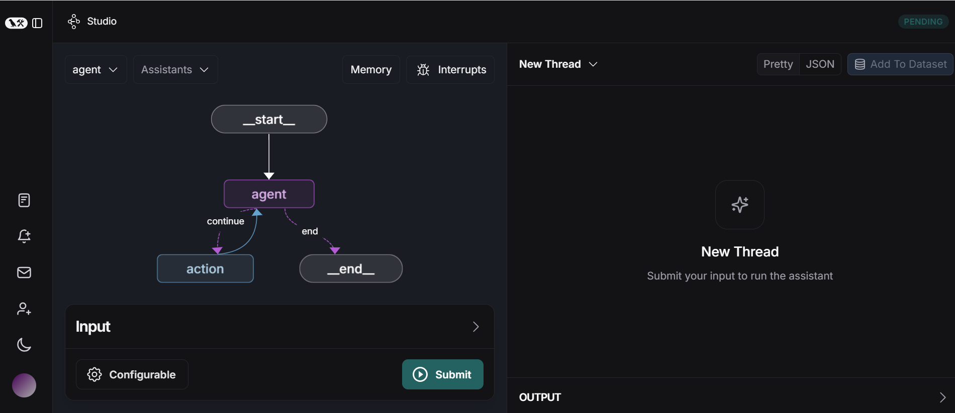Image resolution: width=955 pixels, height=413 pixels.
Task: Expand the OUTPUT panel chevron
Action: pyautogui.click(x=942, y=397)
